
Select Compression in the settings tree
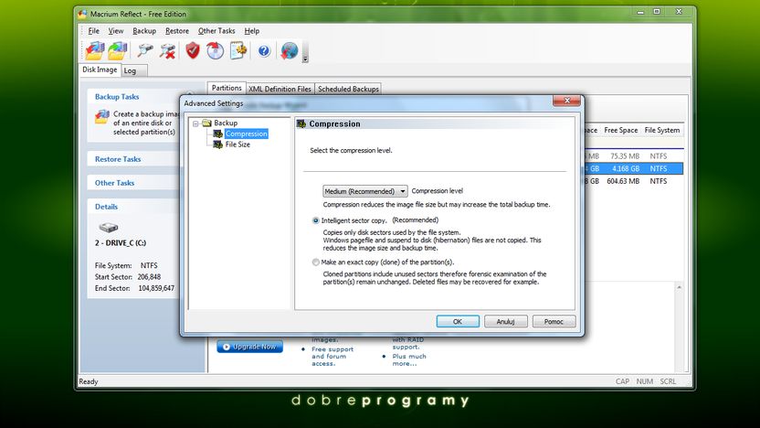coord(247,134)
